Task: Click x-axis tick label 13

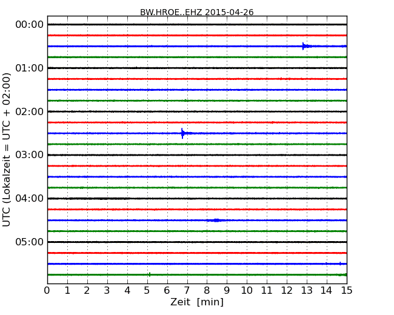Action: (x=307, y=291)
